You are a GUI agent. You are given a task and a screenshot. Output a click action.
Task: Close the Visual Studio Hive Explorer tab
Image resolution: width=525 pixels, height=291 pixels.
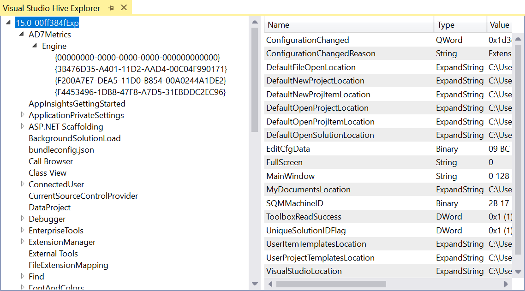pyautogui.click(x=124, y=8)
